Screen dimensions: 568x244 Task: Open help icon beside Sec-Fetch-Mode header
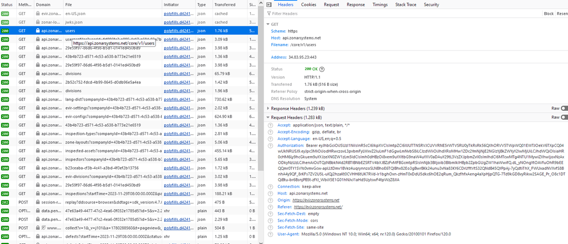tap(270, 220)
